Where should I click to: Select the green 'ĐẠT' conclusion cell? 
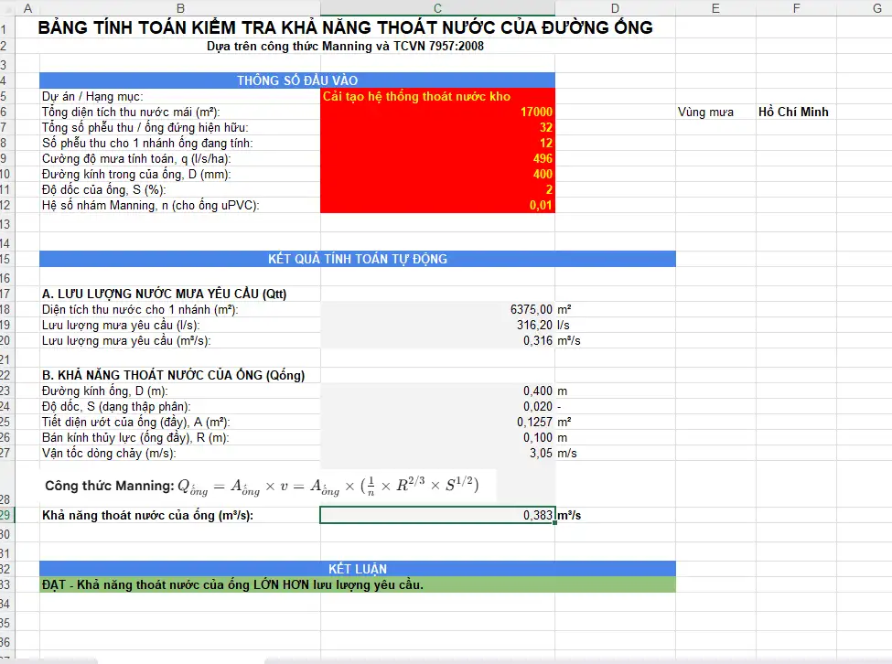pos(357,584)
